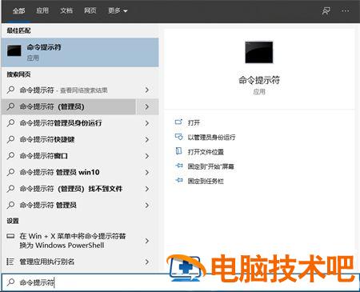
Task: Switch to the 全部 tab
Action: [x=19, y=11]
